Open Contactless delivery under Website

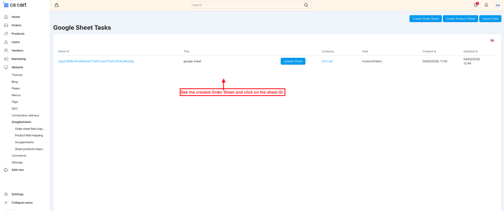coord(25,115)
